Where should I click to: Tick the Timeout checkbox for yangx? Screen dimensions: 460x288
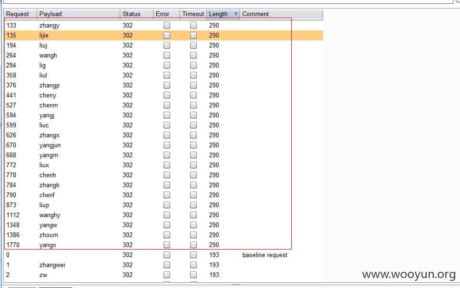click(193, 245)
